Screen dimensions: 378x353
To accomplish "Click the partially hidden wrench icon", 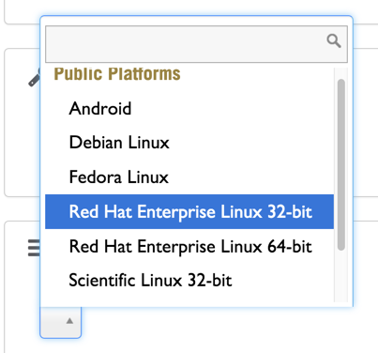I will [34, 78].
